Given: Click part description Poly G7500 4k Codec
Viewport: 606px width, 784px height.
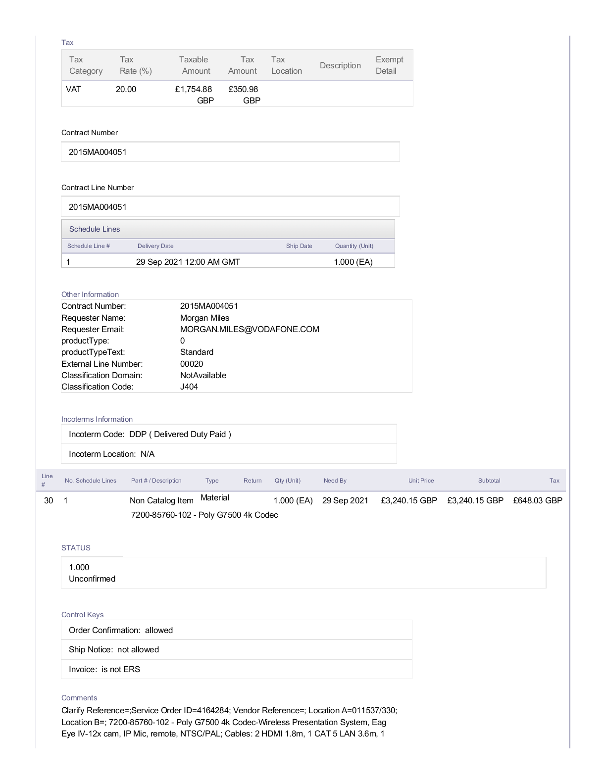Looking at the screenshot, I should point(204,515).
